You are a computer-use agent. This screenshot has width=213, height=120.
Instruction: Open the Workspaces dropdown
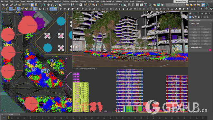205,1
